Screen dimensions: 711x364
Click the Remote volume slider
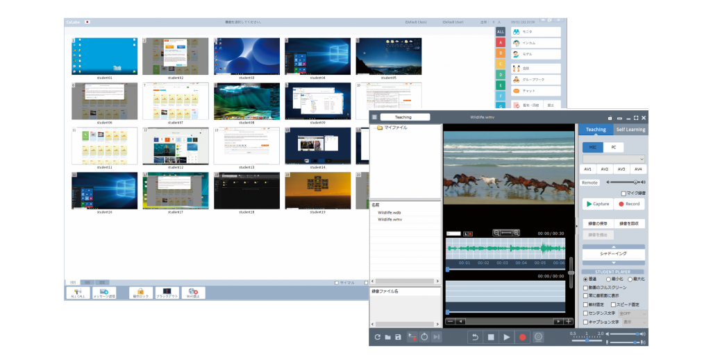[x=626, y=182]
